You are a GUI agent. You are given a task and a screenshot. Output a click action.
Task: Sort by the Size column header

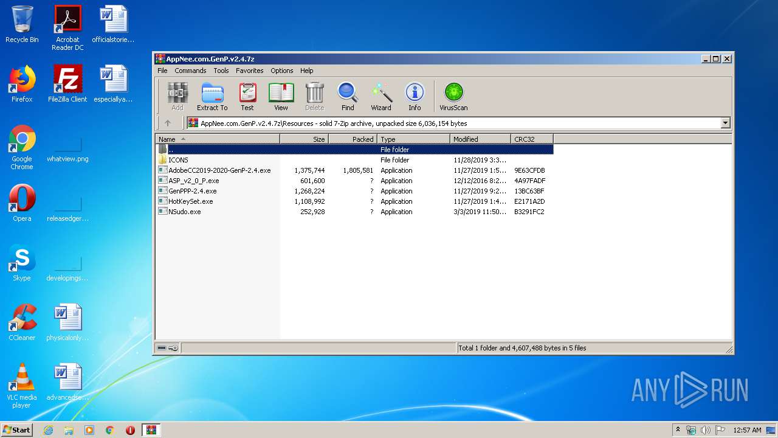point(304,139)
